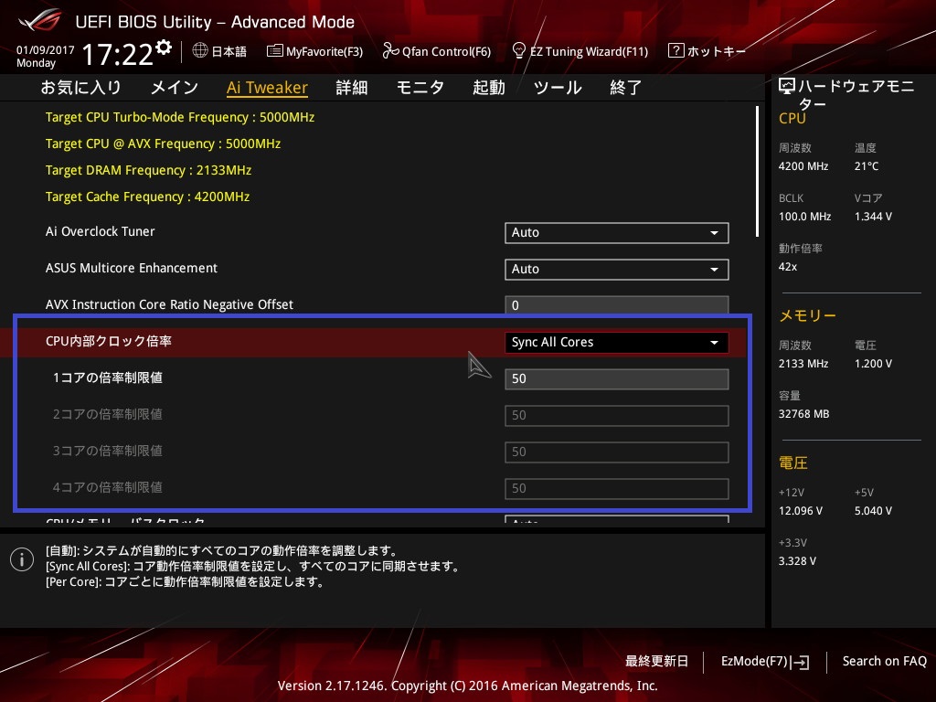Click the language globe icon
The width and height of the screenshot is (936, 702).
[x=200, y=51]
